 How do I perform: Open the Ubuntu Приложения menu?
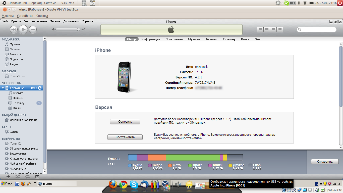[17, 3]
